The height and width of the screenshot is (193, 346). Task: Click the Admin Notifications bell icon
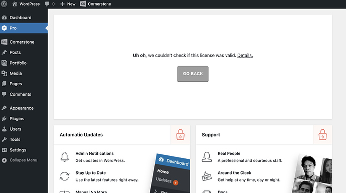(64, 157)
